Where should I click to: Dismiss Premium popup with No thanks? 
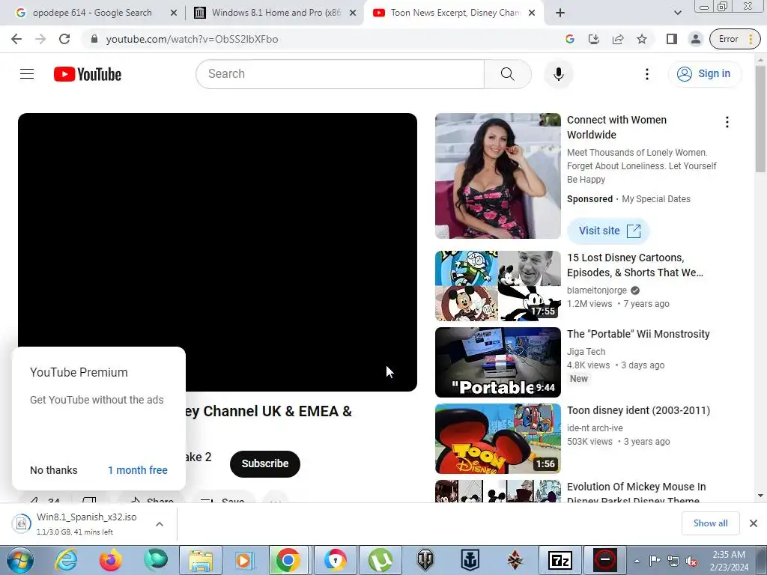tap(54, 470)
